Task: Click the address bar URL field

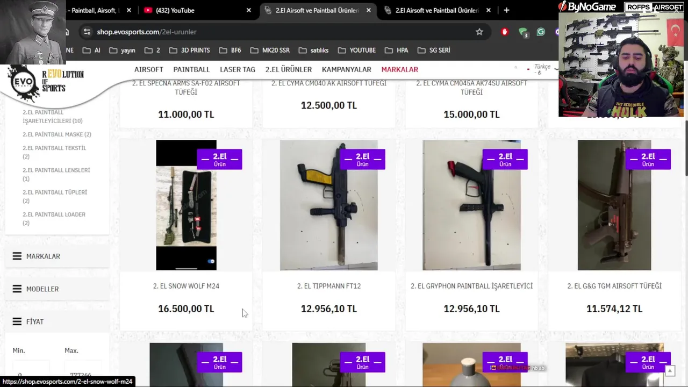Action: [x=279, y=32]
